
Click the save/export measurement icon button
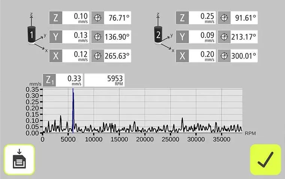19,160
